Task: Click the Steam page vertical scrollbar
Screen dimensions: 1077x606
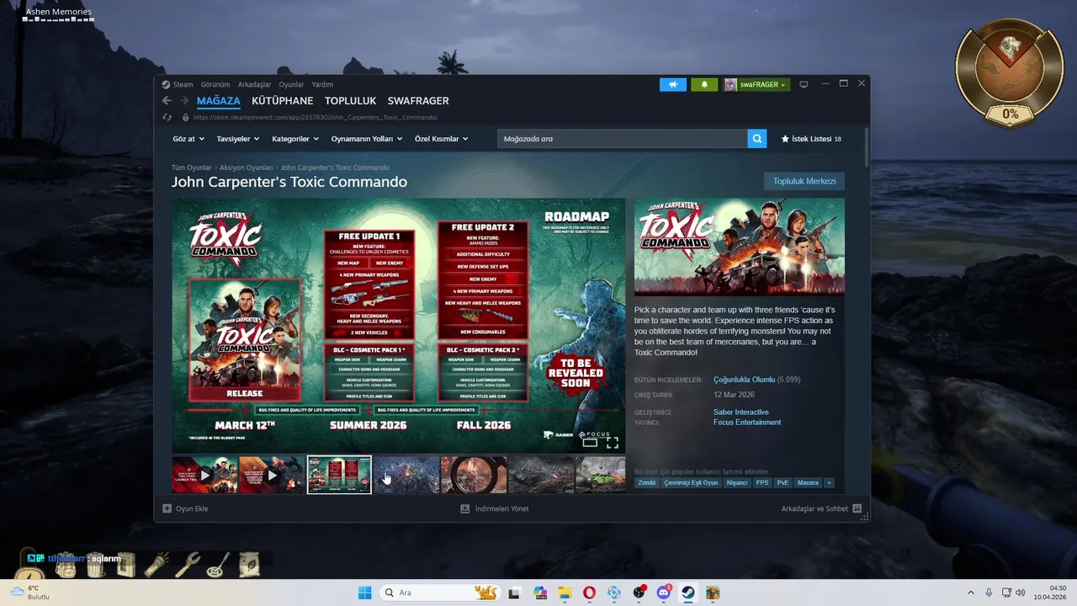Action: click(867, 147)
